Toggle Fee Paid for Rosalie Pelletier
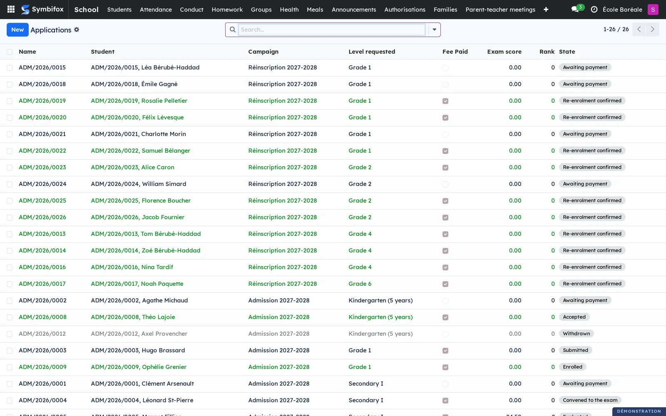The height and width of the screenshot is (416, 666). (445, 101)
